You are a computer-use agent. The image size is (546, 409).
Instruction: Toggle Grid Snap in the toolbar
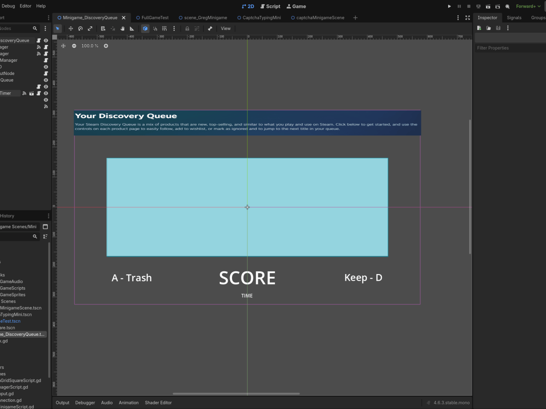pyautogui.click(x=165, y=28)
